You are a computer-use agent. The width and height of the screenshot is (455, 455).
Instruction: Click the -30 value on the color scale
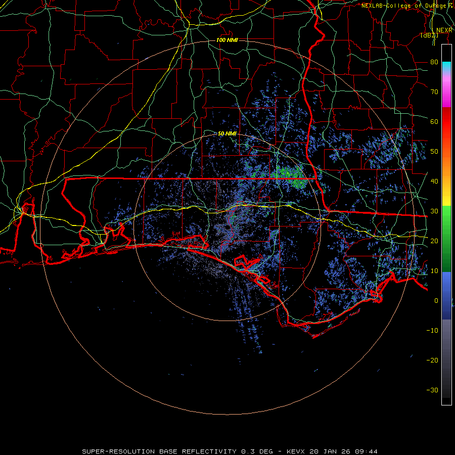[432, 390]
